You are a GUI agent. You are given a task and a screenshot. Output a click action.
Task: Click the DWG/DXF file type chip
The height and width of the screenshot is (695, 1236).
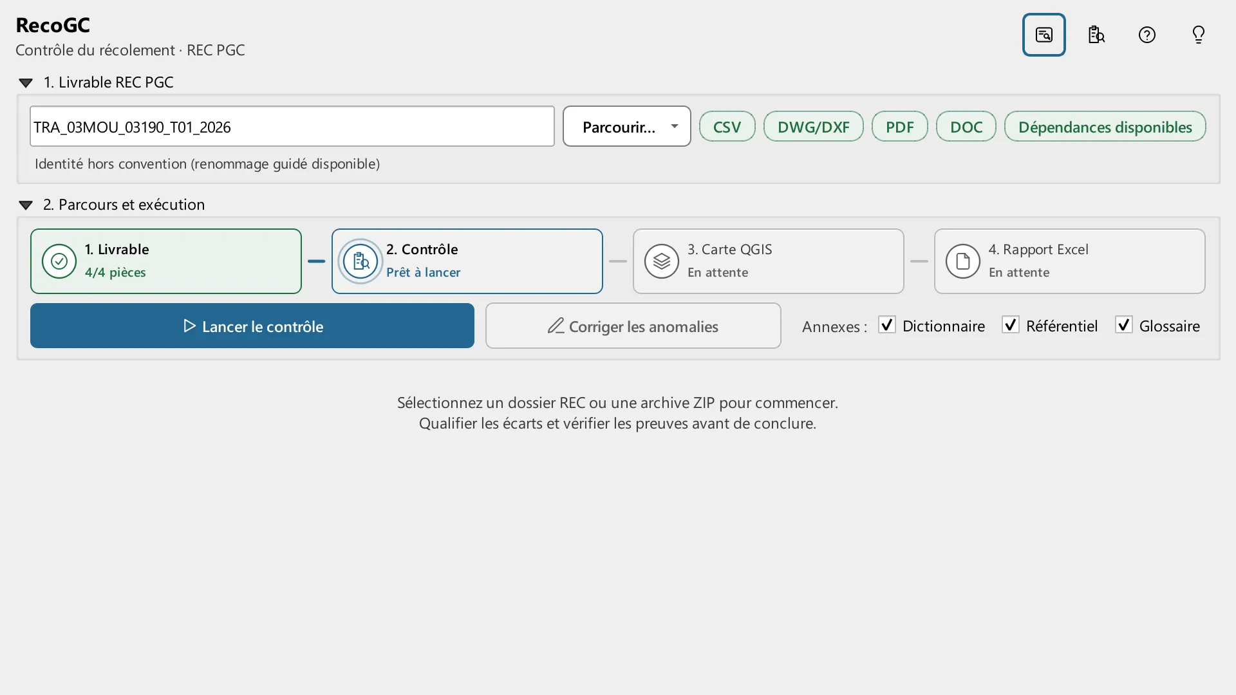click(813, 126)
